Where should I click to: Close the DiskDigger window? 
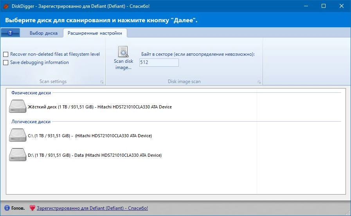[x=341, y=6]
